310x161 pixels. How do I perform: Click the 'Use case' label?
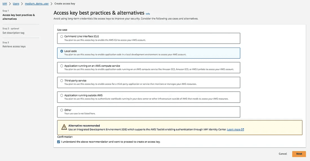[62, 30]
